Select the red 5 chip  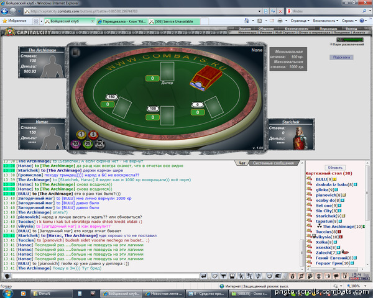pos(93,135)
